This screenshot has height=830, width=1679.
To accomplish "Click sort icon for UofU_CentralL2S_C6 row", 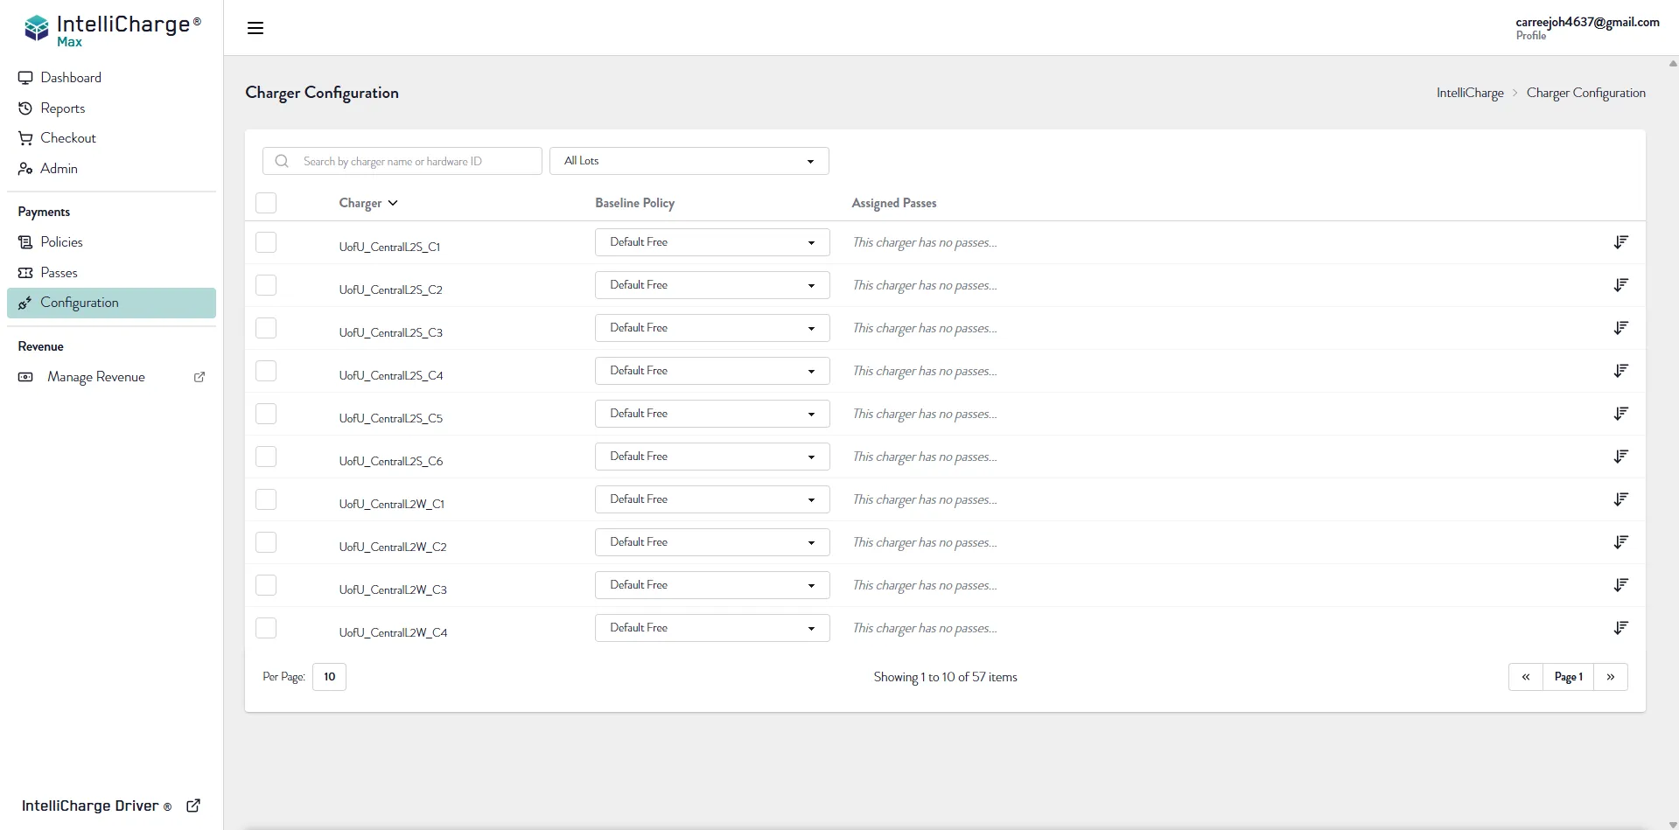I will [1620, 457].
